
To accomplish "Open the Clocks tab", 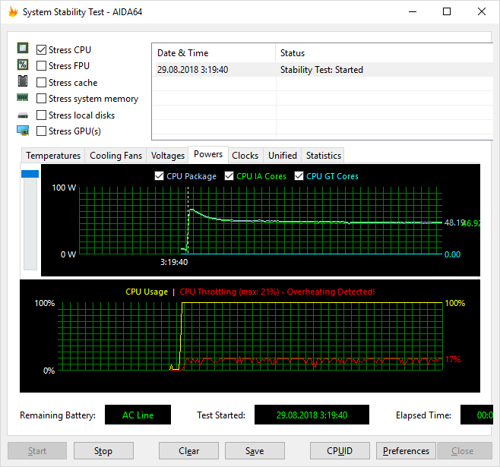I will point(245,156).
